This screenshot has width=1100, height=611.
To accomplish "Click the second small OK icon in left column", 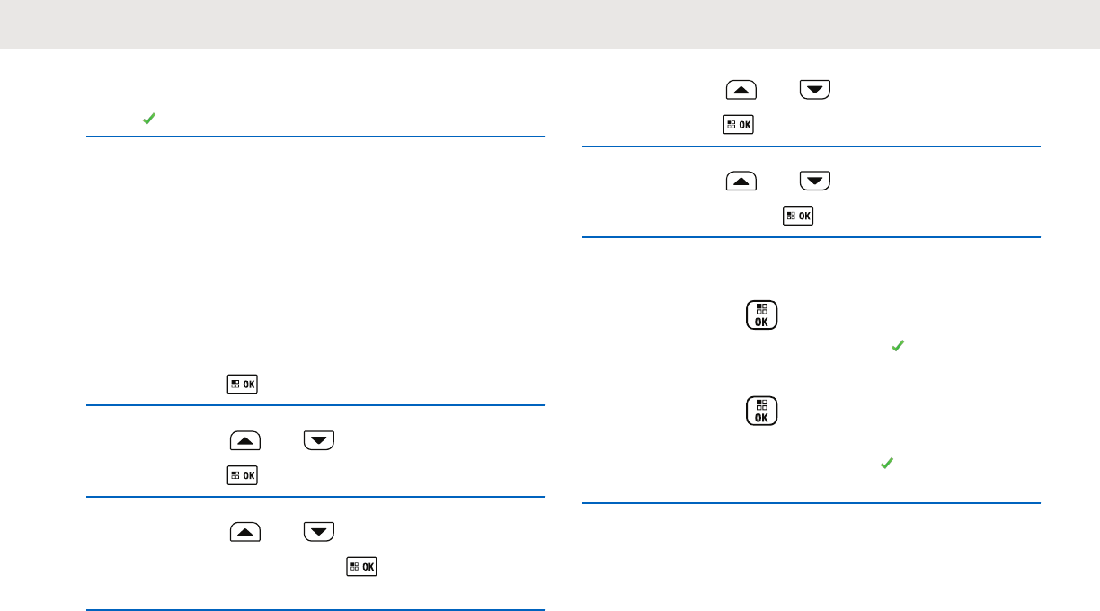I will [243, 474].
